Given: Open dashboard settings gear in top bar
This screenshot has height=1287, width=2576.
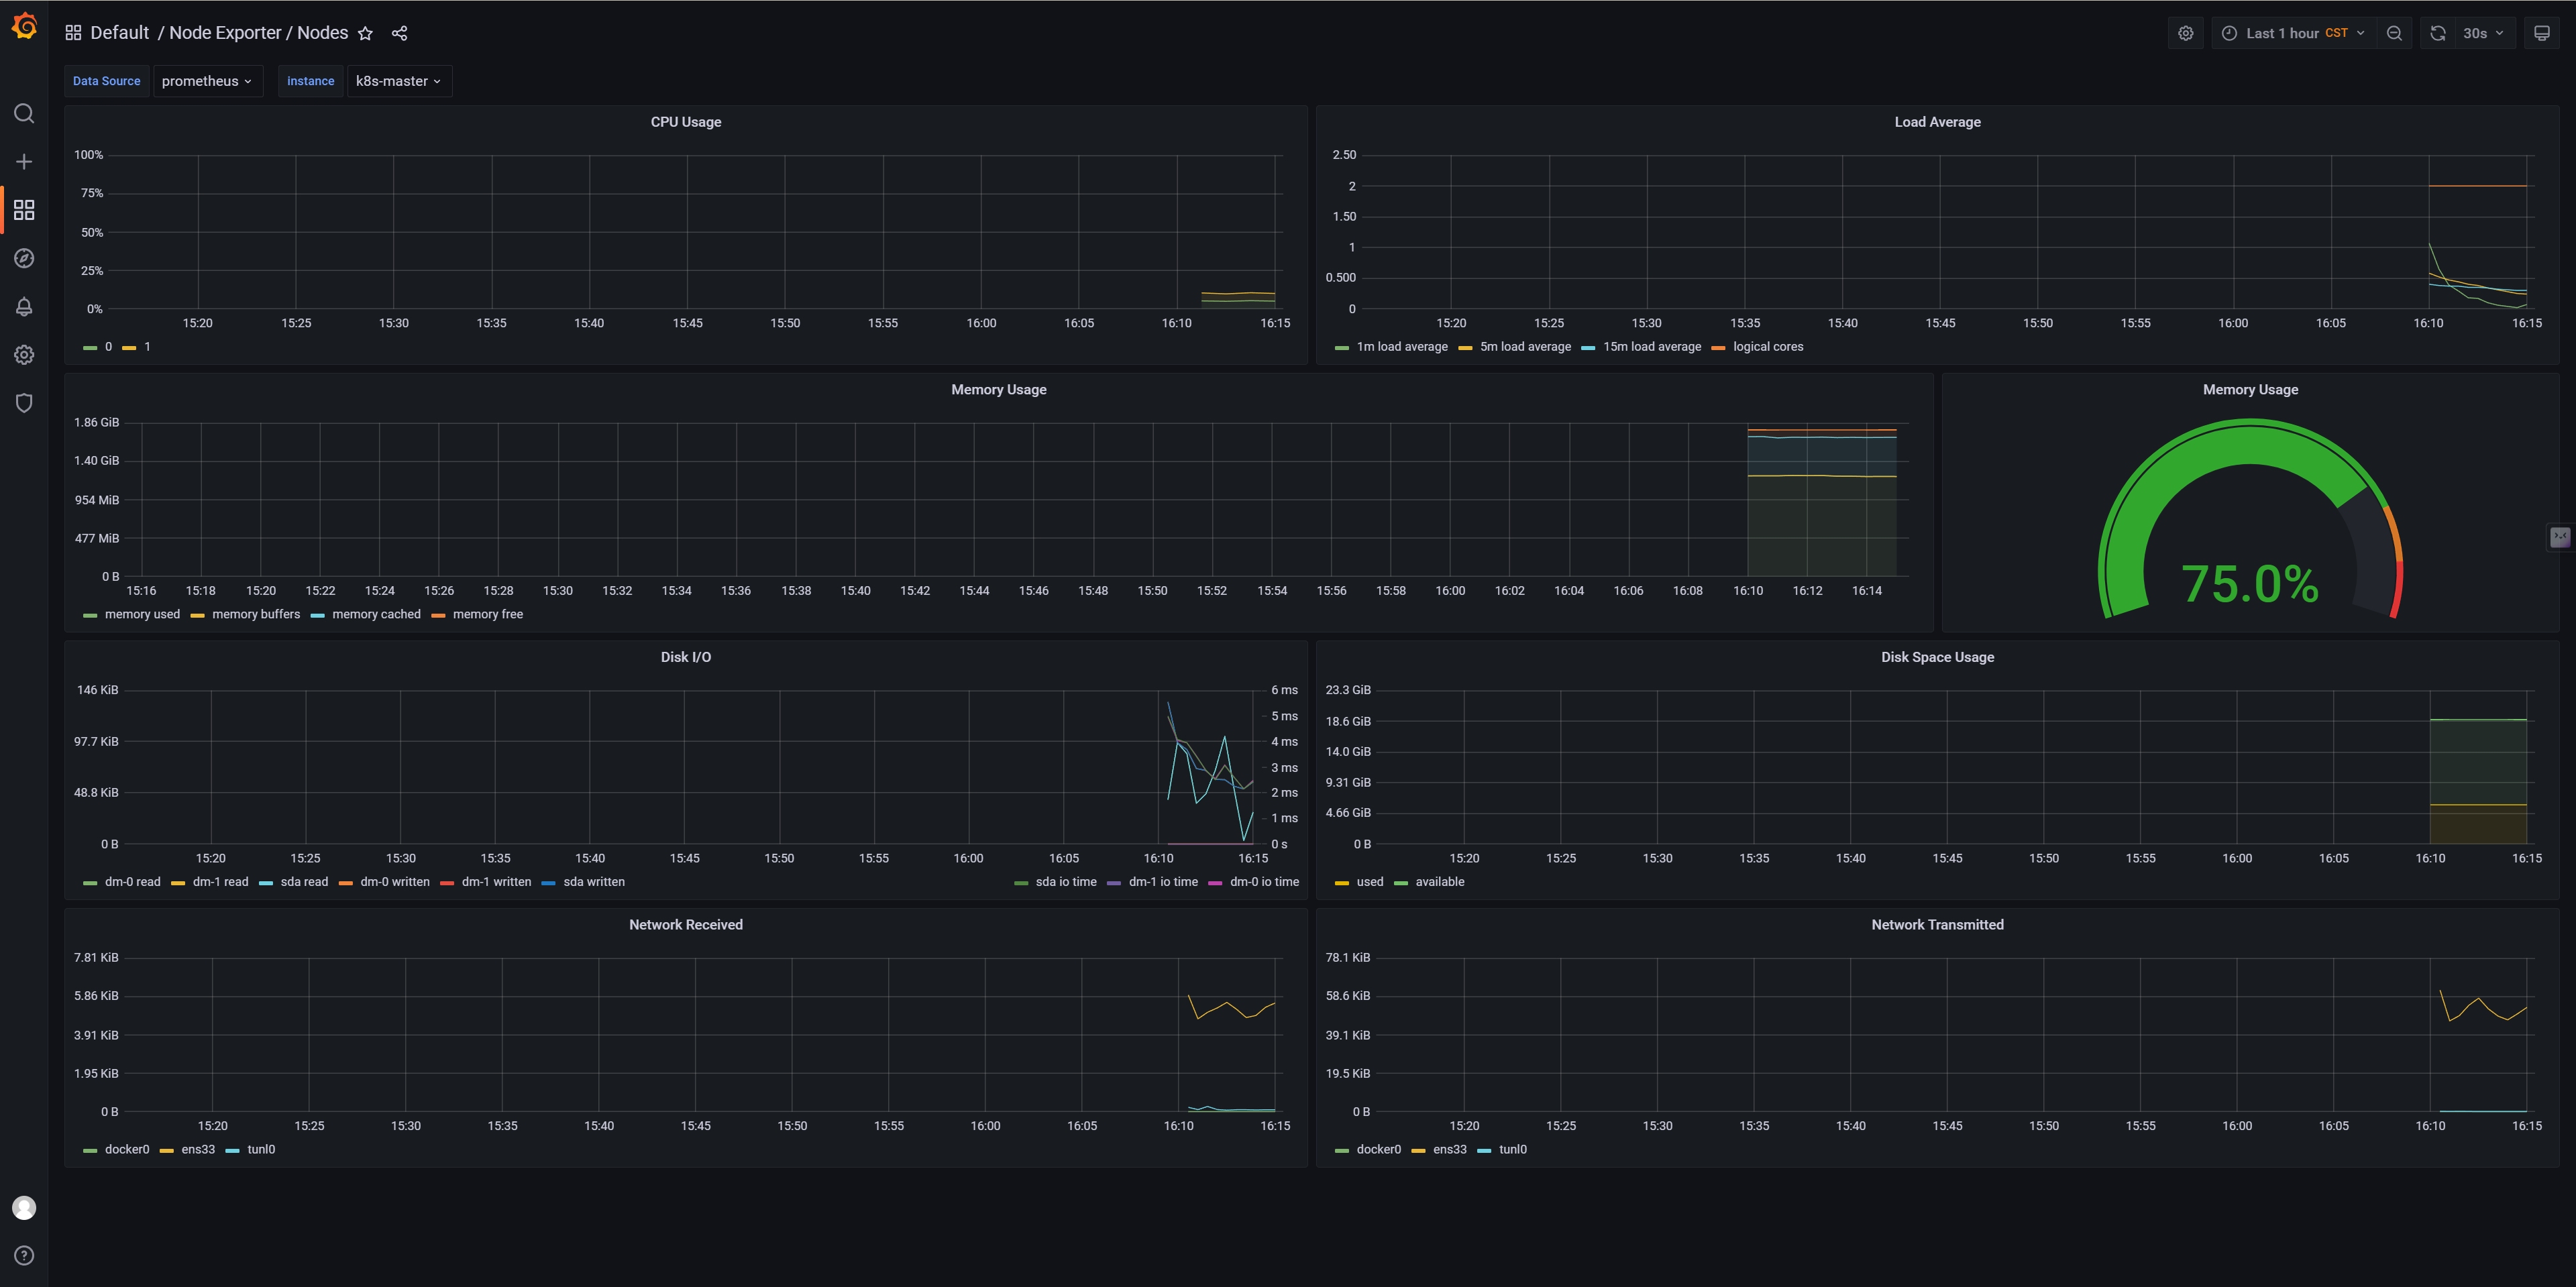Looking at the screenshot, I should point(2185,33).
